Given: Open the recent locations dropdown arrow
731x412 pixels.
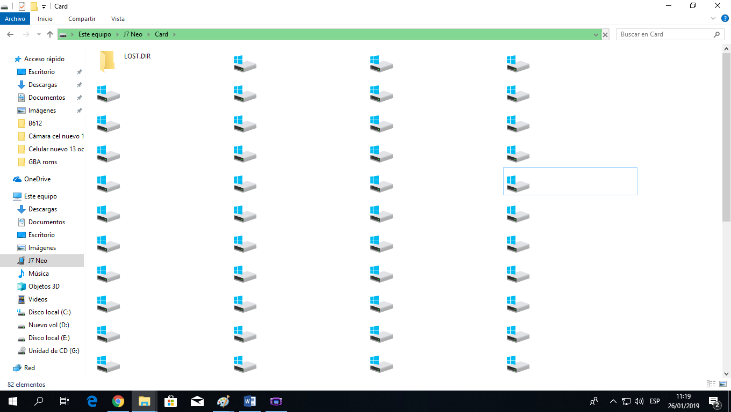Looking at the screenshot, I should 39,34.
